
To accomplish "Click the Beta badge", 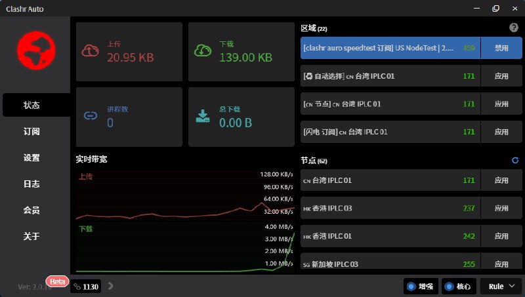I will [57, 282].
